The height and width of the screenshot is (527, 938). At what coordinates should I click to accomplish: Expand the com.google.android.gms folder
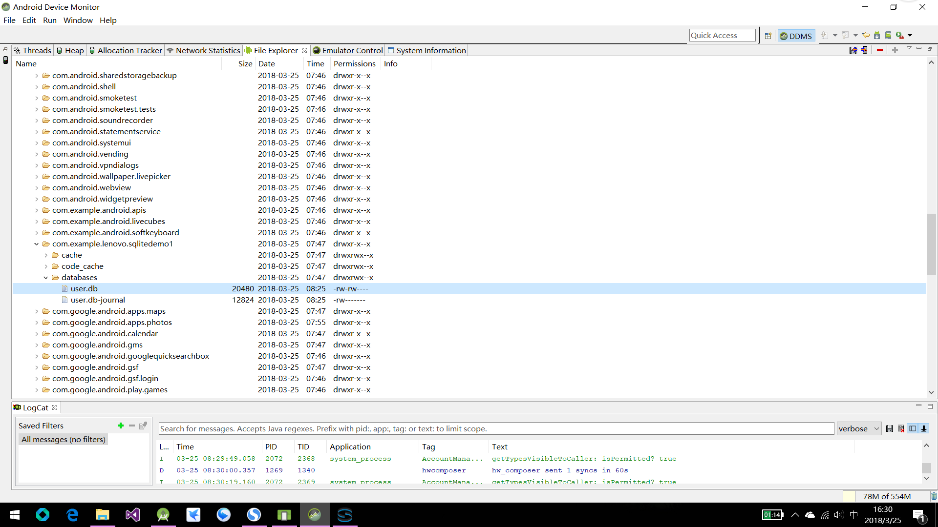click(36, 345)
